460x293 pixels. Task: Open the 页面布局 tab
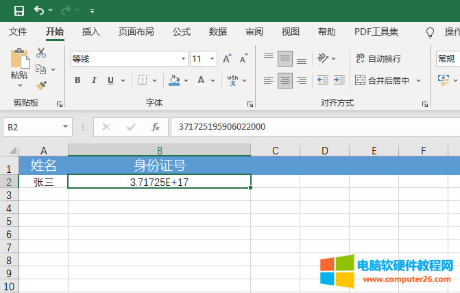(136, 32)
